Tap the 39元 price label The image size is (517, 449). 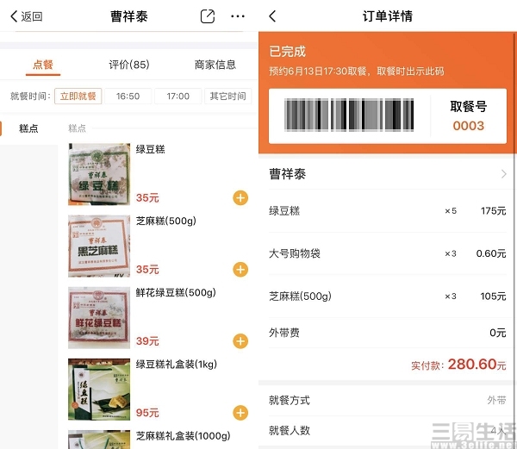(147, 341)
